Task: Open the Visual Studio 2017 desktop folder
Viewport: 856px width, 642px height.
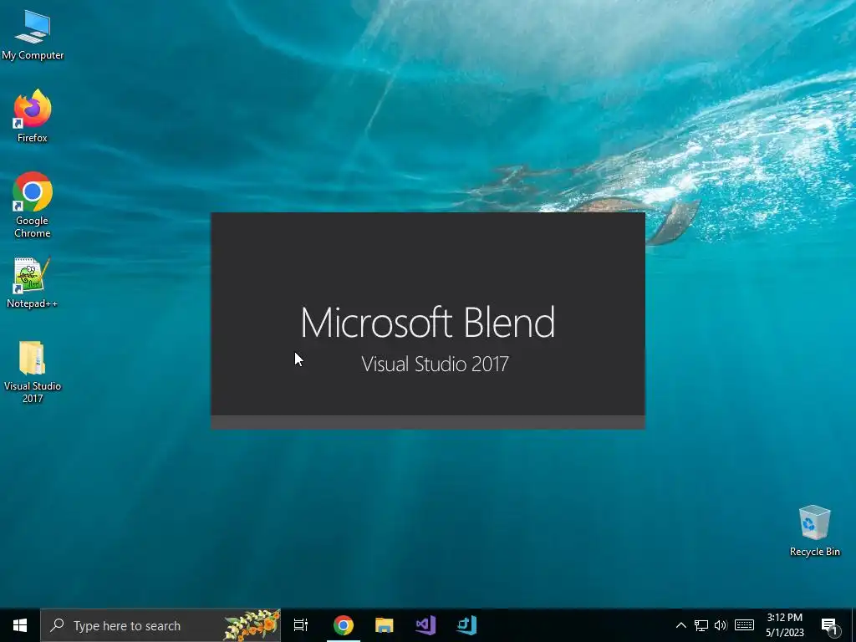Action: pyautogui.click(x=33, y=372)
